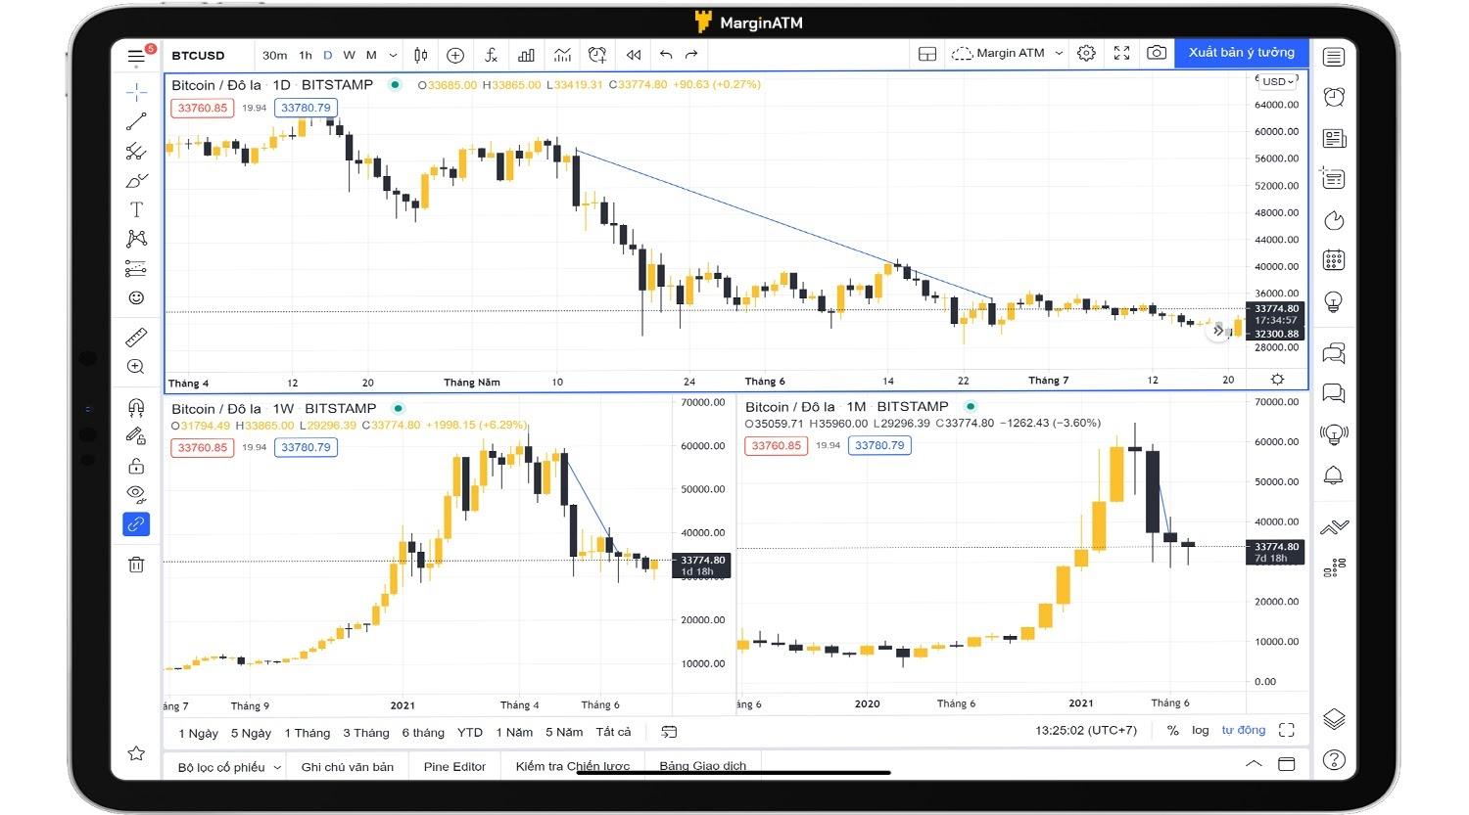Toggle lock all drawing tools

(x=136, y=466)
